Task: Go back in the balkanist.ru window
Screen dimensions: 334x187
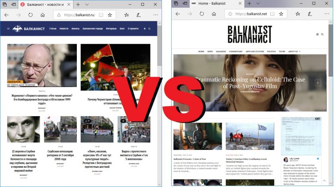Action: pyautogui.click(x=7, y=15)
